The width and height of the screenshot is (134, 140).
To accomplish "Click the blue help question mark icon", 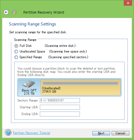I will click(8, 132).
